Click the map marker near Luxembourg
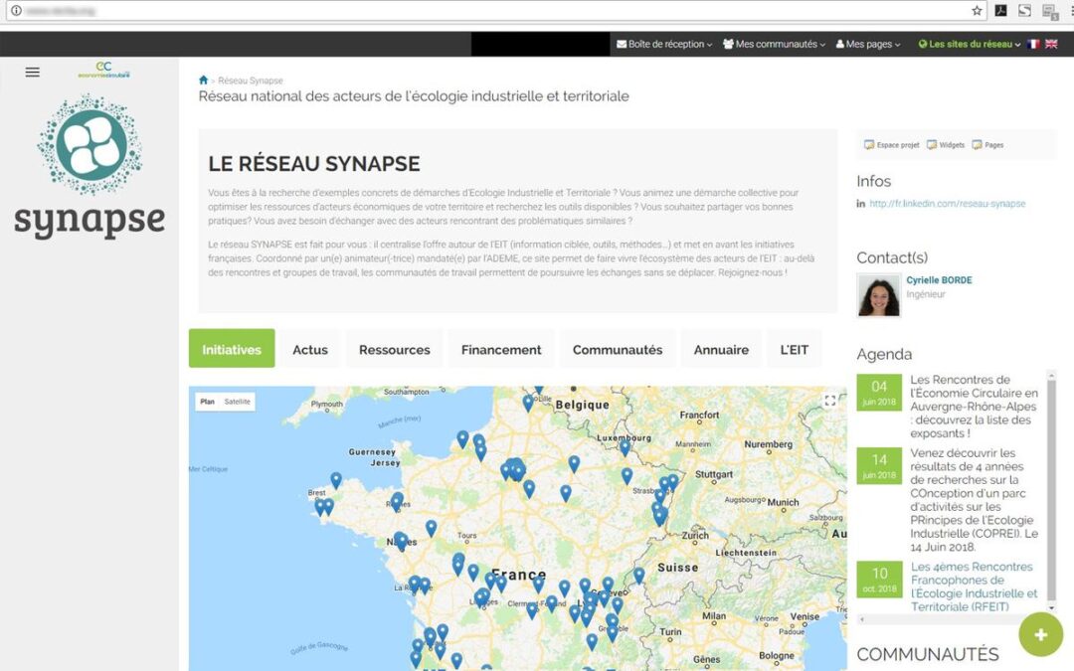Image resolution: width=1074 pixels, height=671 pixels. click(x=625, y=447)
